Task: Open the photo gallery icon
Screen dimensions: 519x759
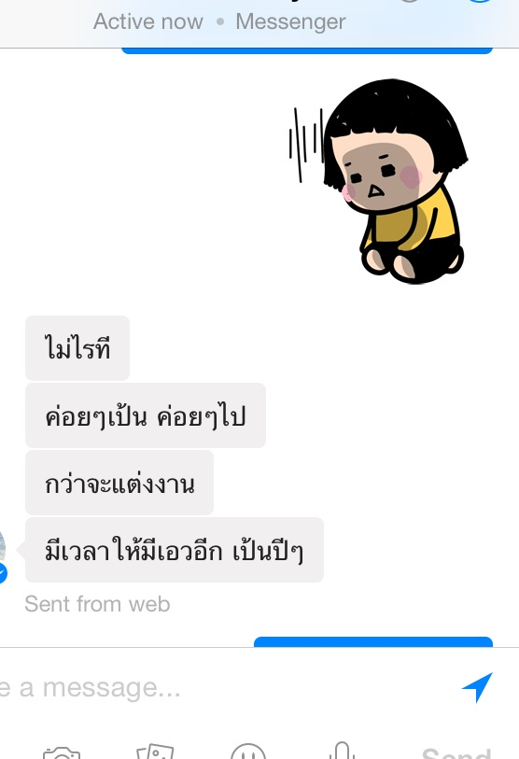Action: click(x=155, y=752)
